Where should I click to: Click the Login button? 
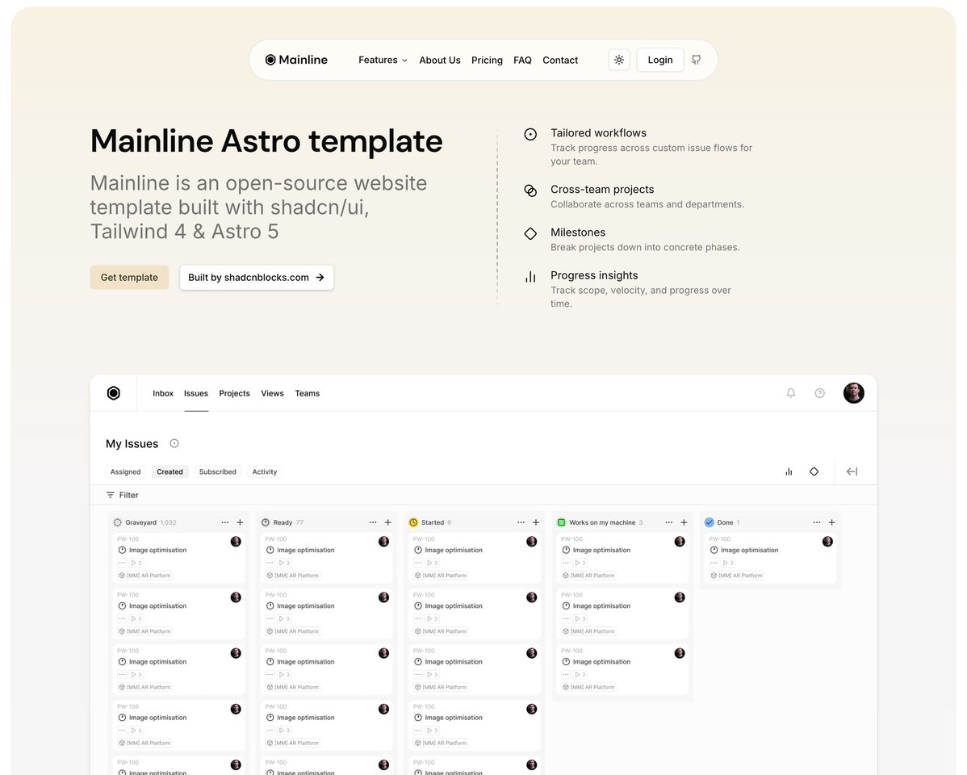click(660, 60)
